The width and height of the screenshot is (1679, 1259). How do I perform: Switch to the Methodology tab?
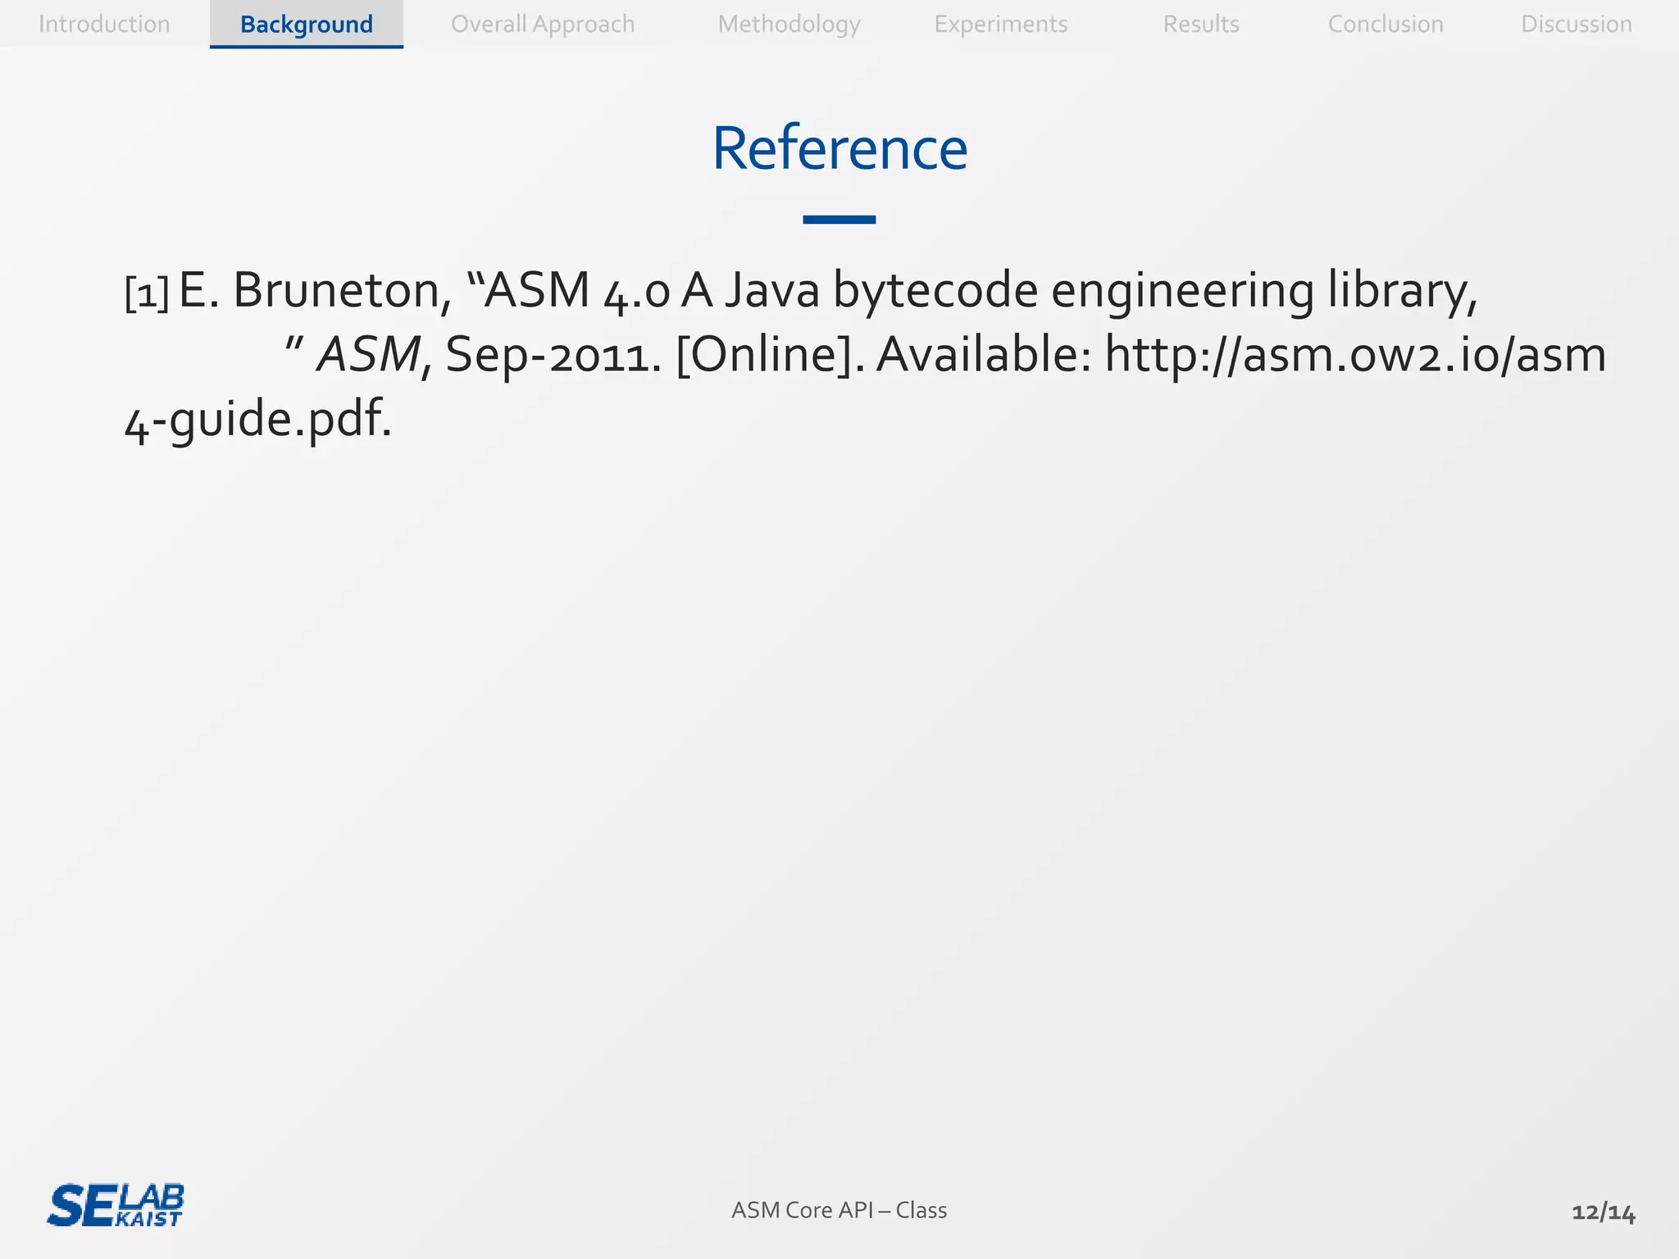coord(789,24)
